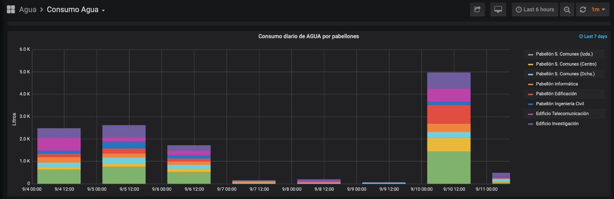
Task: Toggle TV view mode monitor icon
Action: tap(498, 9)
